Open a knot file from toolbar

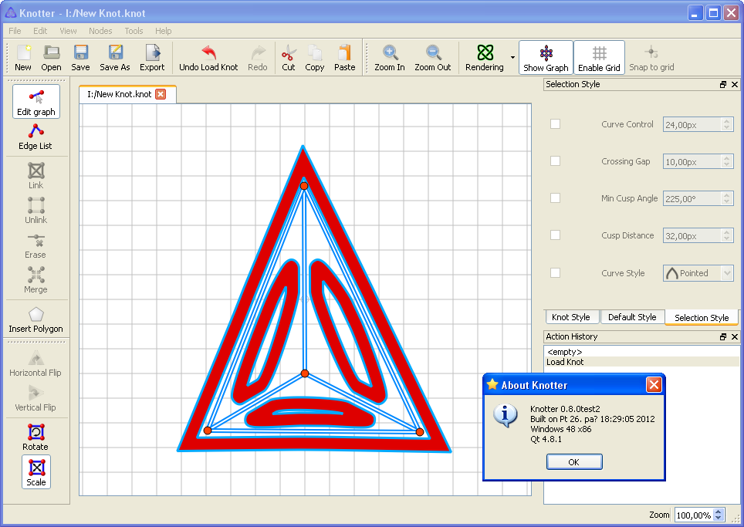(x=51, y=58)
